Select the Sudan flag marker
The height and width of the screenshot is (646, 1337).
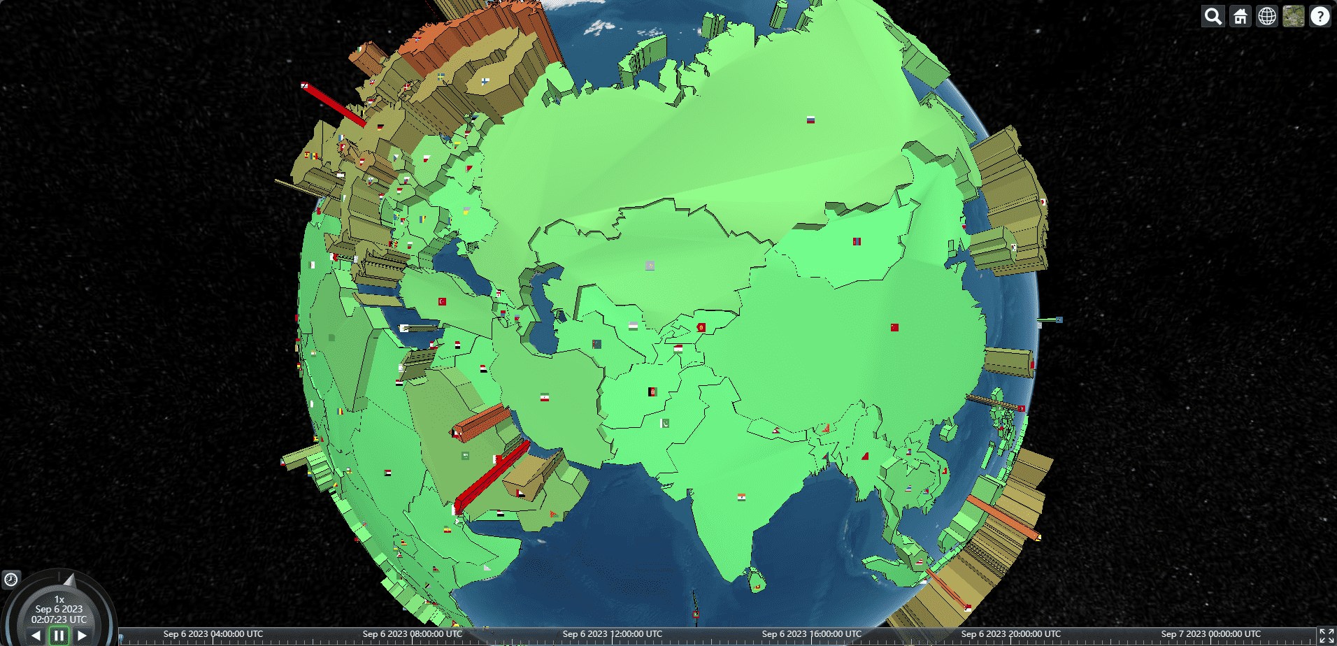coord(387,473)
